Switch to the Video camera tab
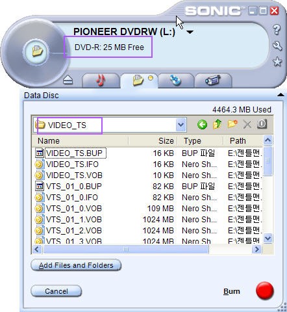287x312 pixels. (x=213, y=80)
